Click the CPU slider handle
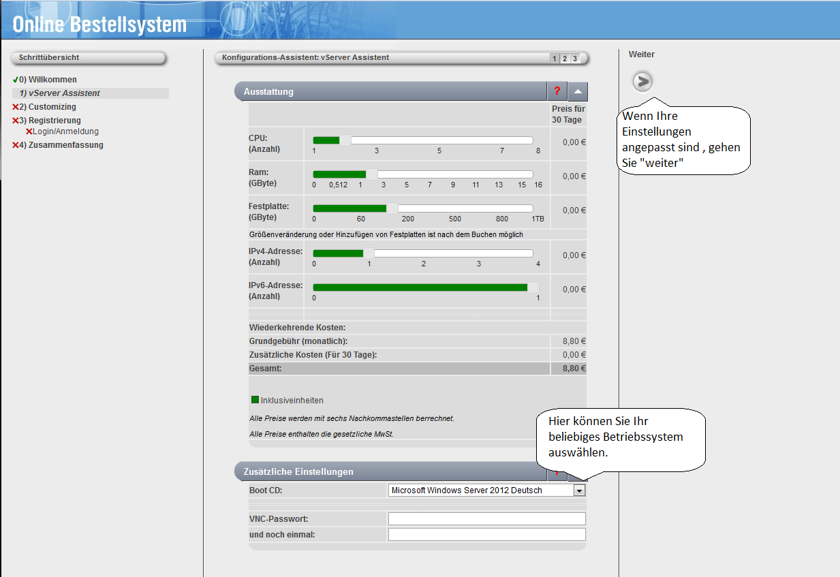Image resolution: width=840 pixels, height=577 pixels. point(345,140)
